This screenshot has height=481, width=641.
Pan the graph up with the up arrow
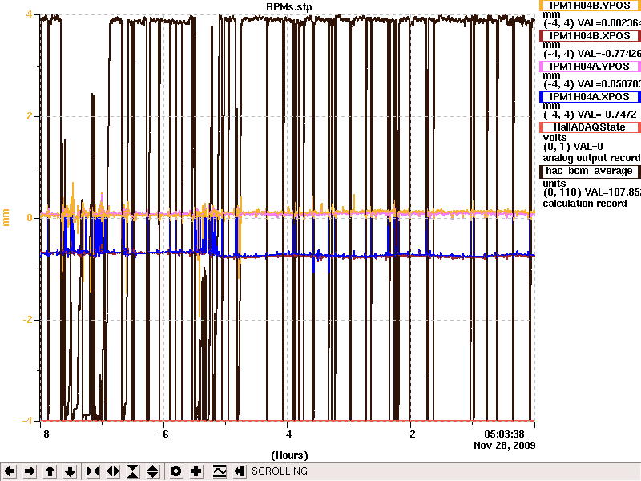[x=50, y=471]
